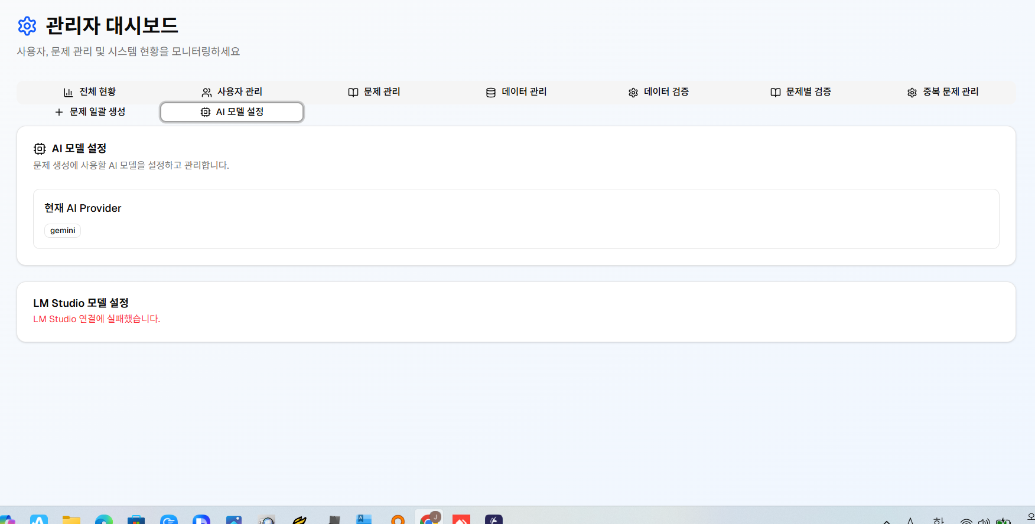Image resolution: width=1035 pixels, height=524 pixels.
Task: Click the LM Studio 모델 설정 heading
Action: tap(81, 303)
